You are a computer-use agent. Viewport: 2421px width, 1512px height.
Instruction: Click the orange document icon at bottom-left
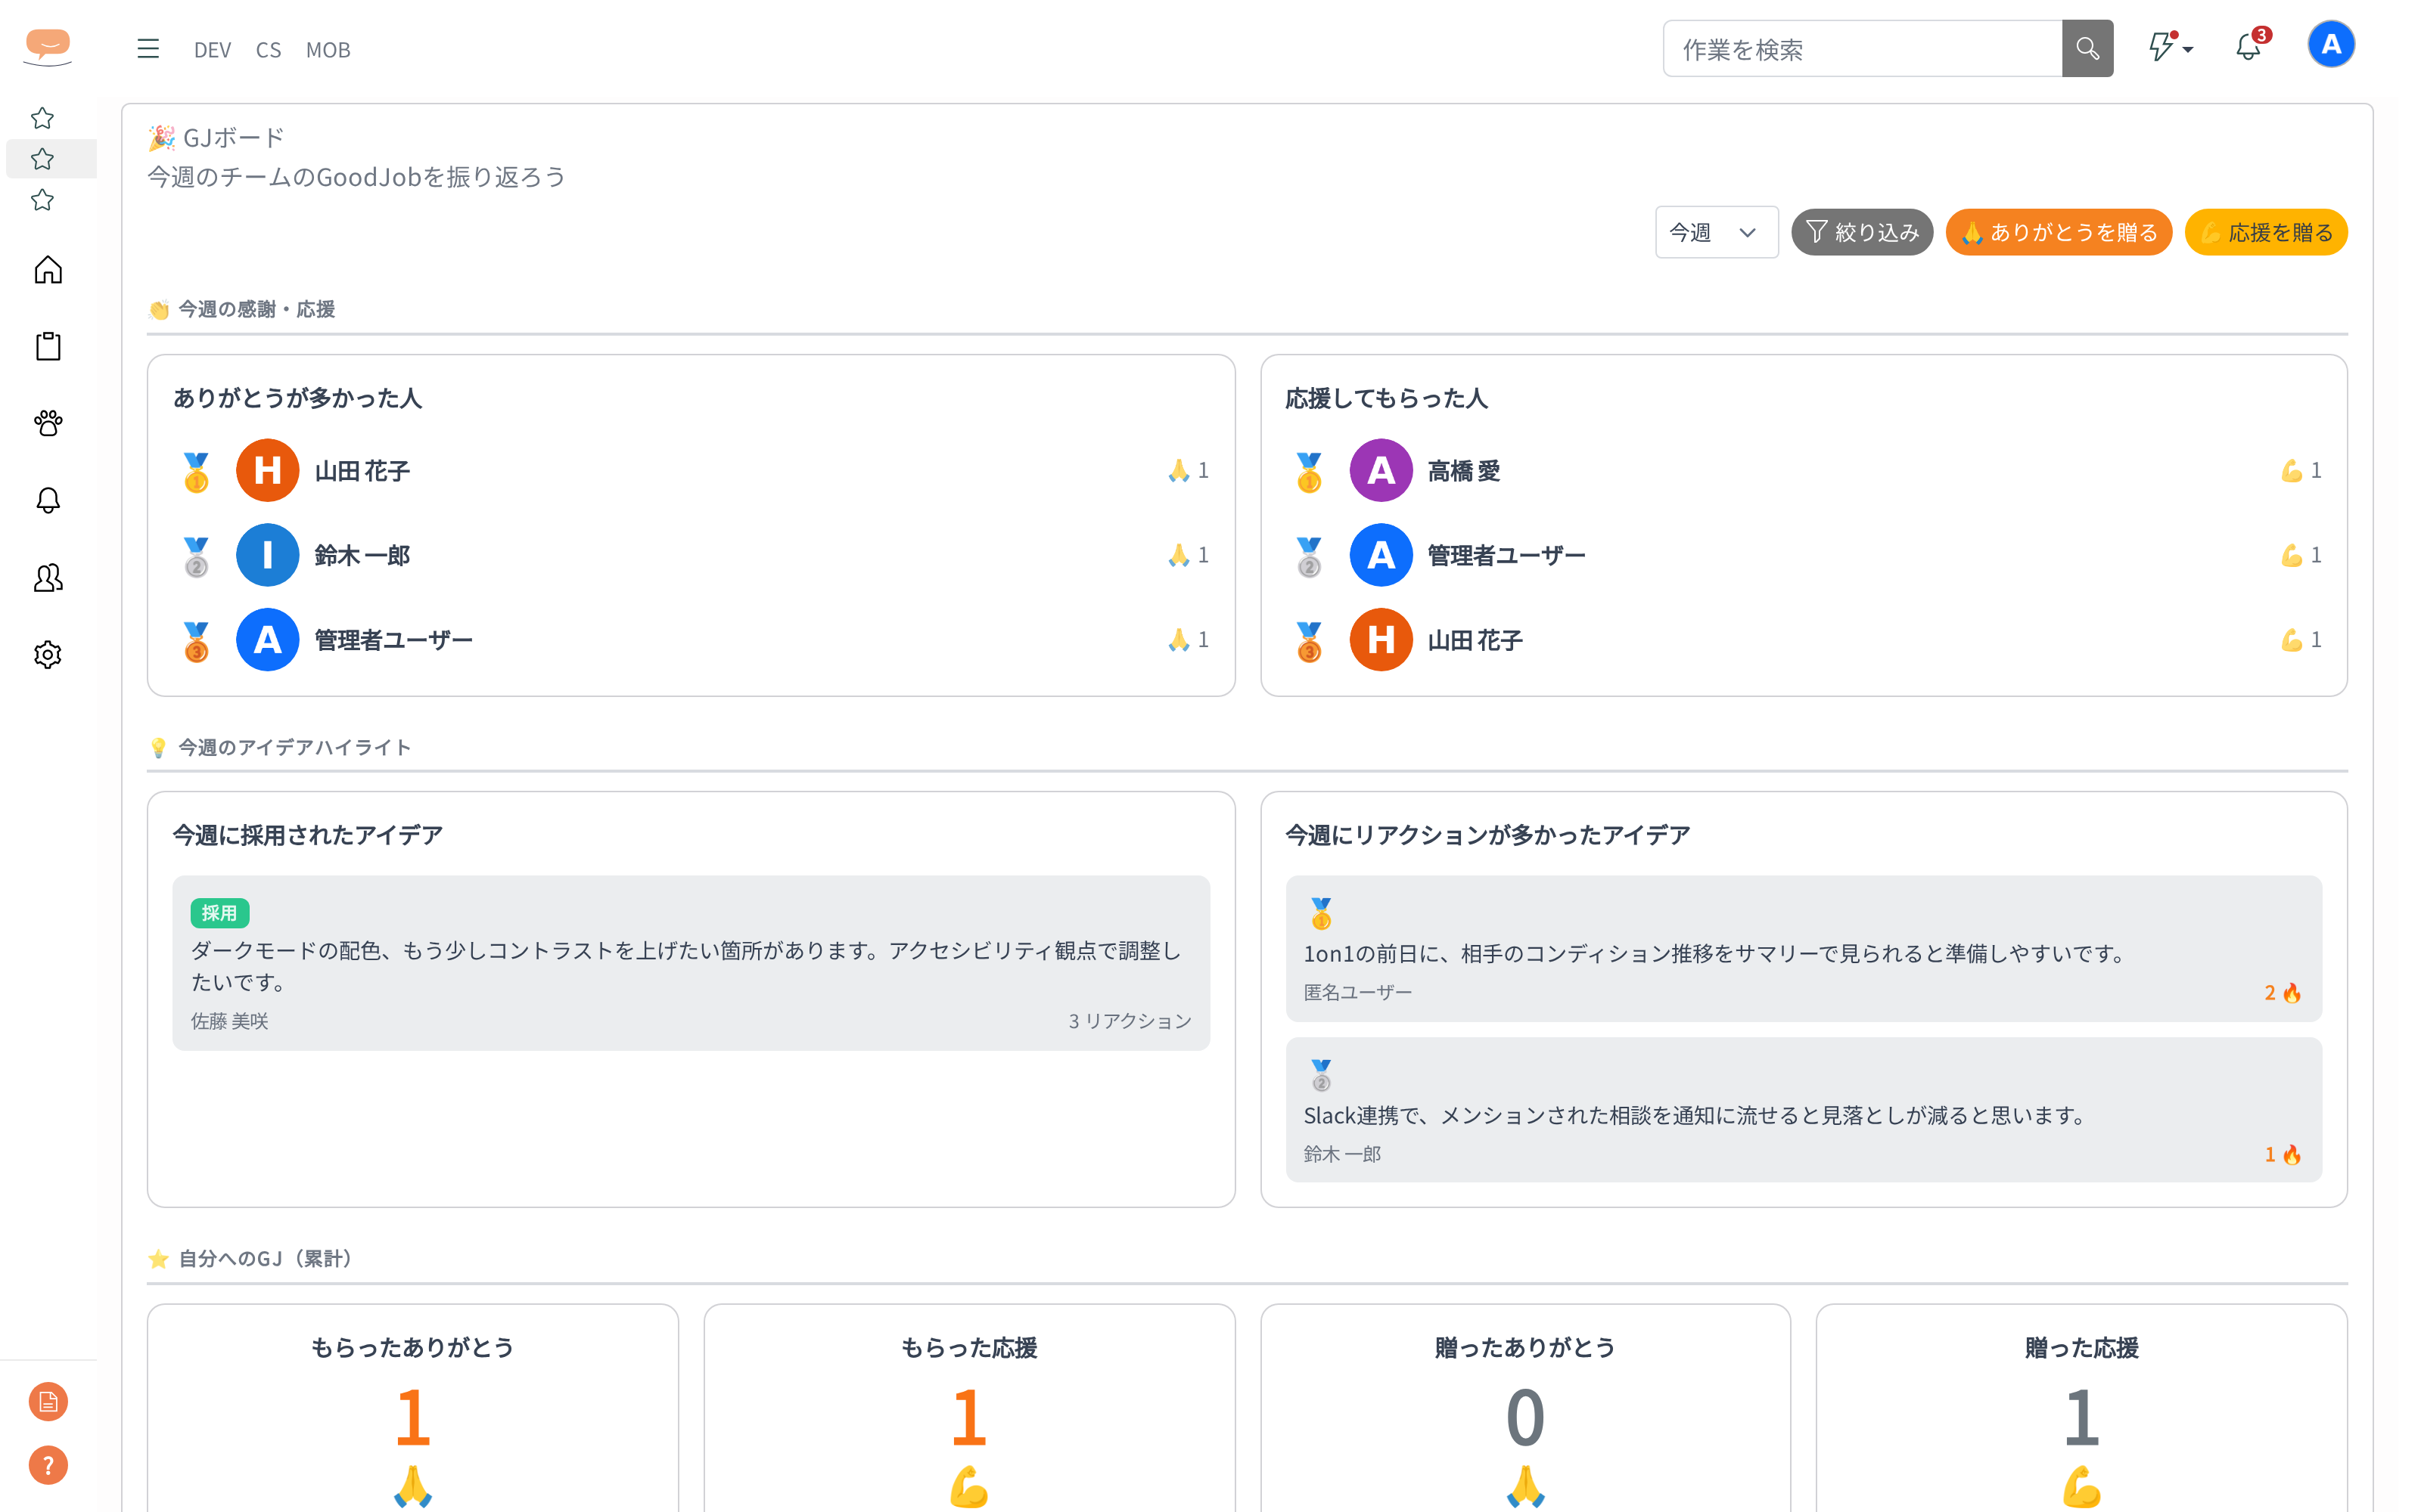coord(48,1402)
